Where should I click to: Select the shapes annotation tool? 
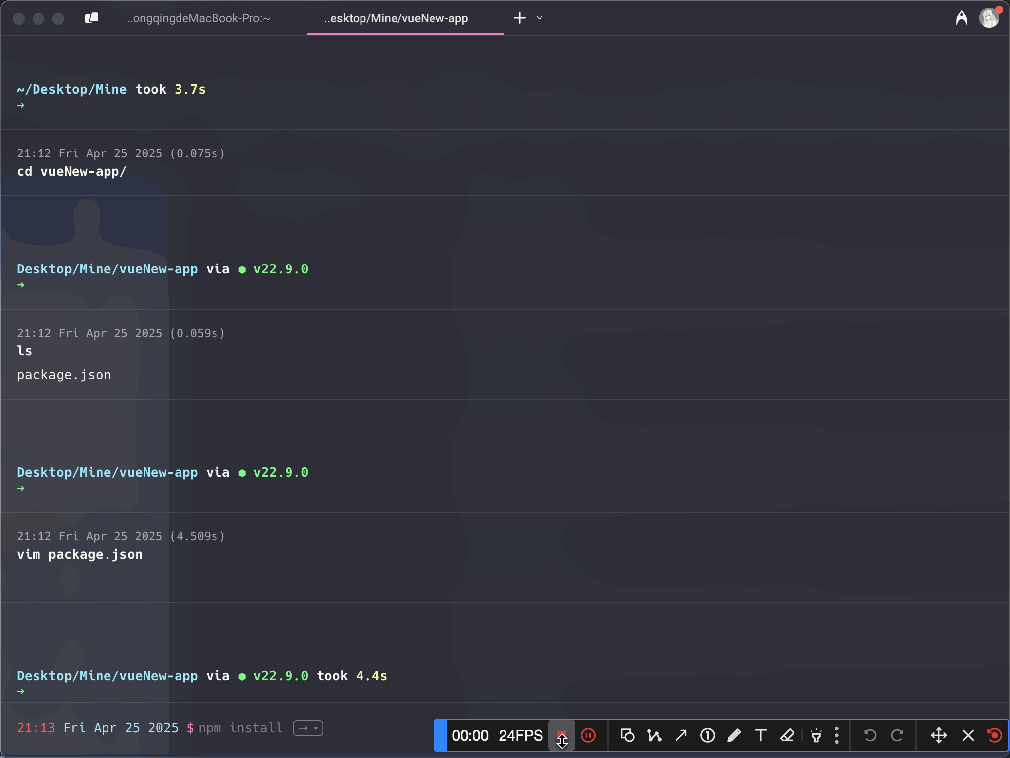(627, 735)
